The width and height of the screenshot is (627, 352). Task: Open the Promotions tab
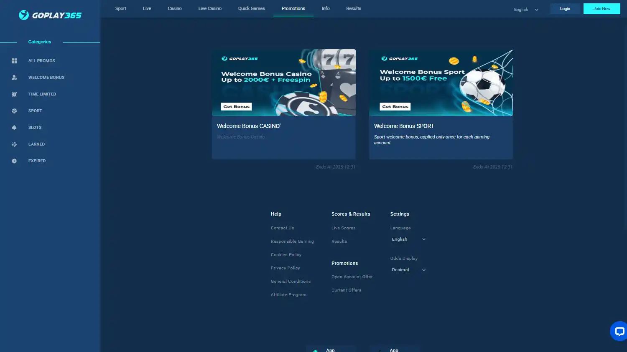pyautogui.click(x=293, y=8)
